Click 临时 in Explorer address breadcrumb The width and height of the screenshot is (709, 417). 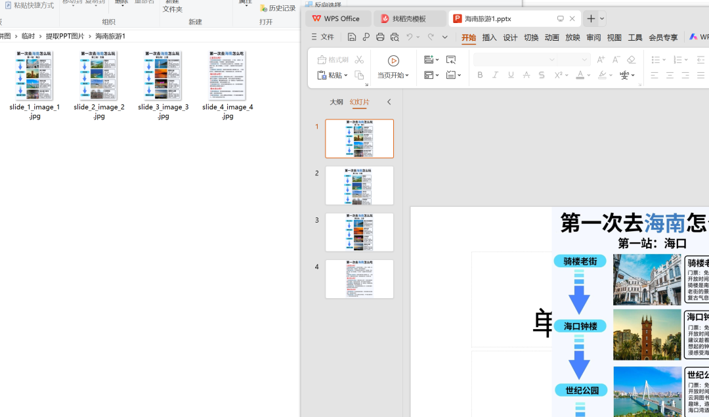click(28, 35)
